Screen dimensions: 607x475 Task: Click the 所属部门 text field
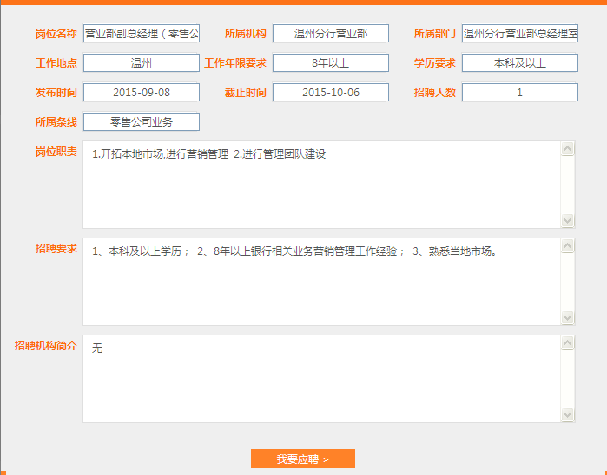[x=519, y=34]
